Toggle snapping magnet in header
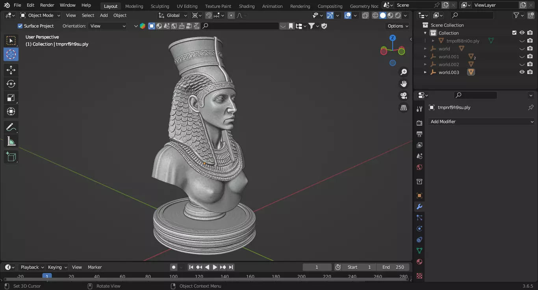538x290 pixels. pos(208,15)
